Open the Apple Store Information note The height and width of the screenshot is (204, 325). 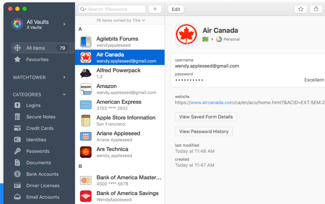pyautogui.click(x=120, y=120)
